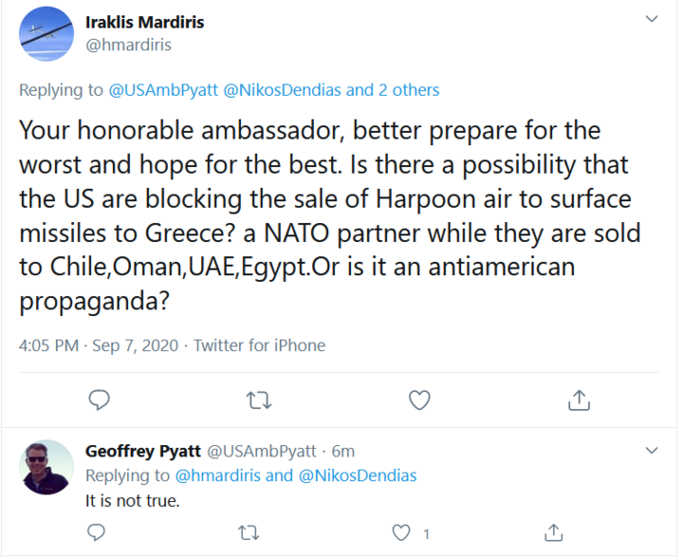Like Iraklis Mardiris's main tweet
The image size is (683, 558).
[x=419, y=400]
